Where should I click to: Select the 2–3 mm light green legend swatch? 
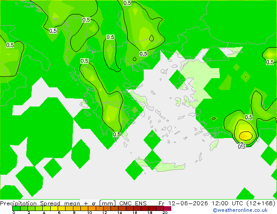(x=31, y=208)
